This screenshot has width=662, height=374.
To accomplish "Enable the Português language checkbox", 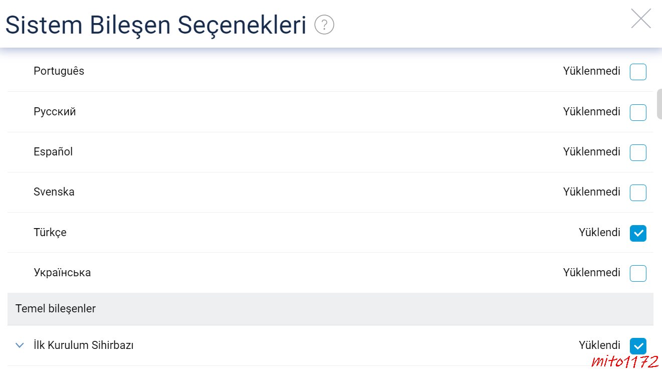I will pyautogui.click(x=638, y=72).
